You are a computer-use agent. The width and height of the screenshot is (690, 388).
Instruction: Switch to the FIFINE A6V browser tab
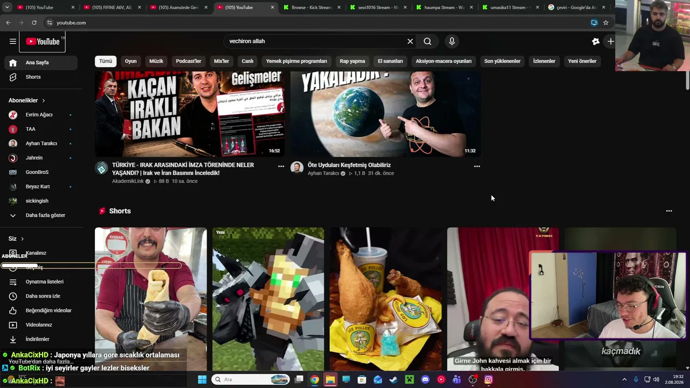pos(112,8)
